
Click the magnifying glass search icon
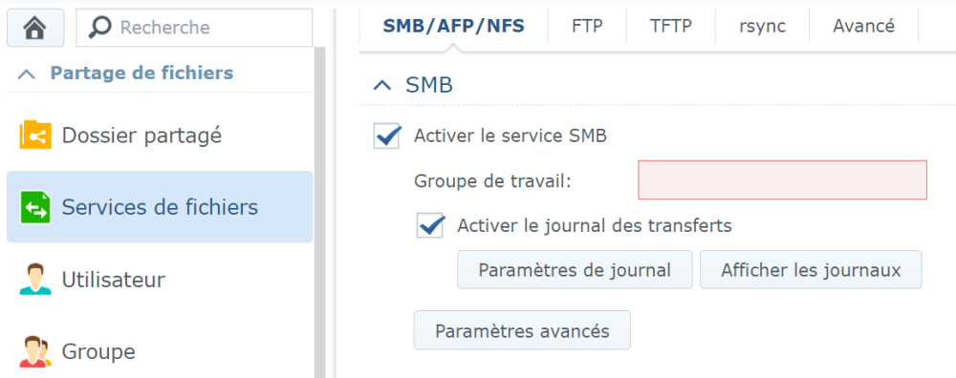point(100,27)
